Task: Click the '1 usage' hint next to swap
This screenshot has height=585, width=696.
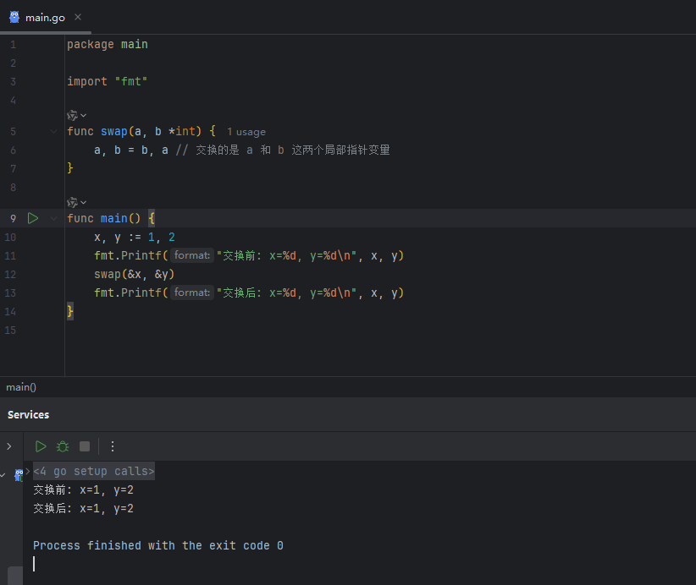Action: (x=246, y=132)
